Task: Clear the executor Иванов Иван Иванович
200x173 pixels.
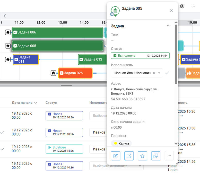Action: [154, 73]
